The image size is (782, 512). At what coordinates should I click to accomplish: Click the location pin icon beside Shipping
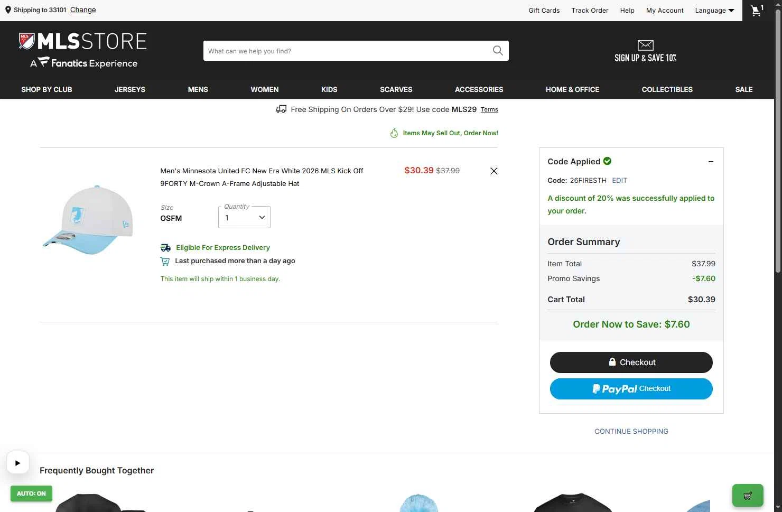[x=8, y=10]
